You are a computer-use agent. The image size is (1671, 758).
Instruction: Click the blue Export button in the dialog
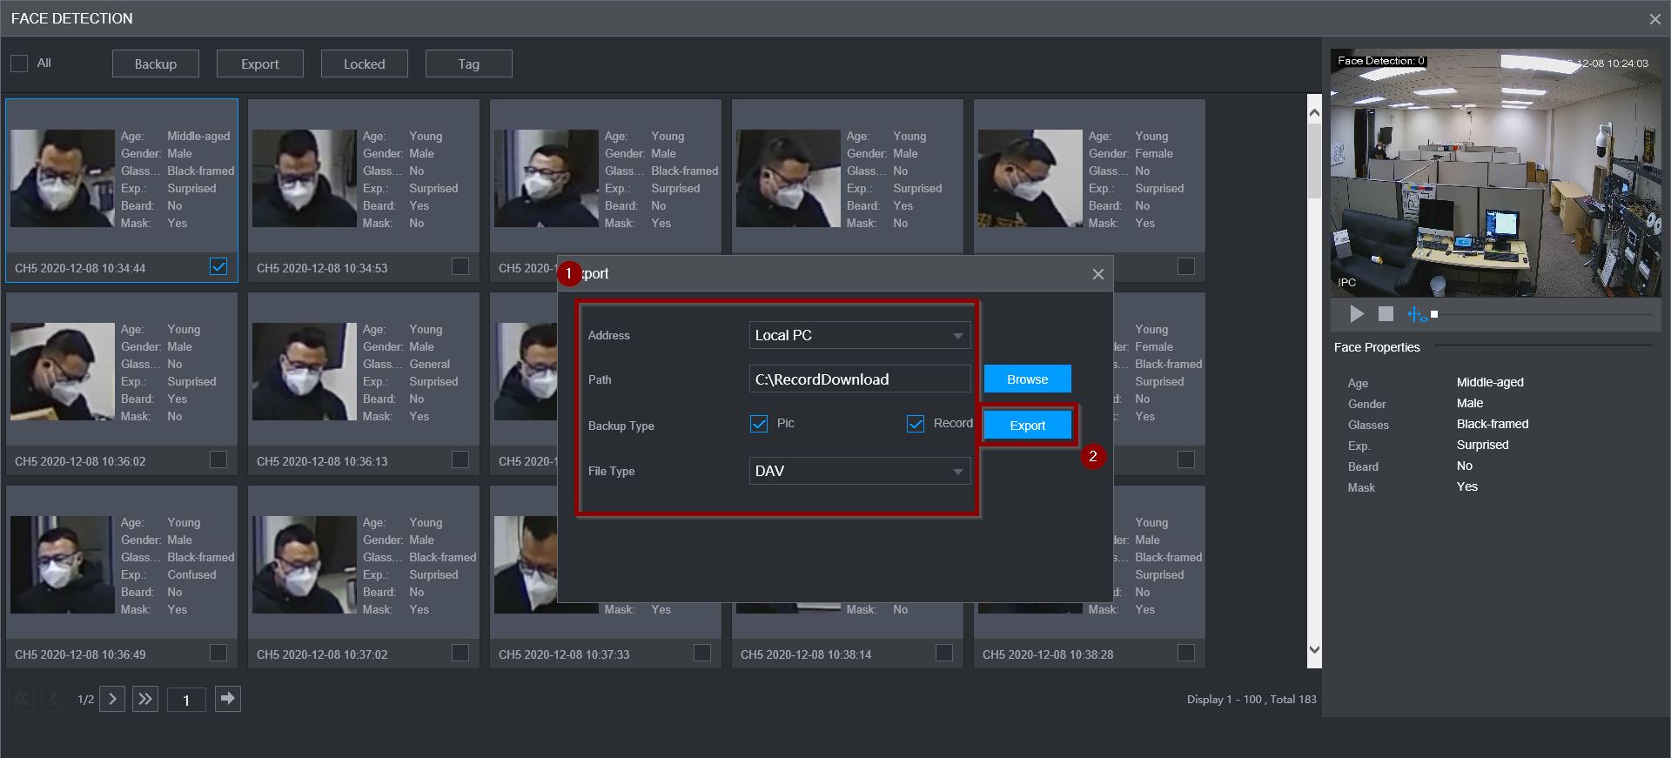point(1028,426)
